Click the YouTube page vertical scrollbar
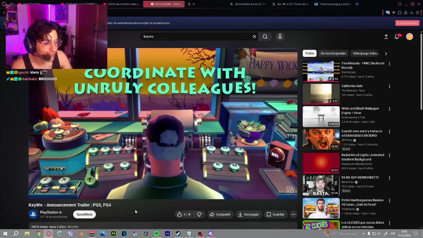The width and height of the screenshot is (423, 238). coord(421,71)
